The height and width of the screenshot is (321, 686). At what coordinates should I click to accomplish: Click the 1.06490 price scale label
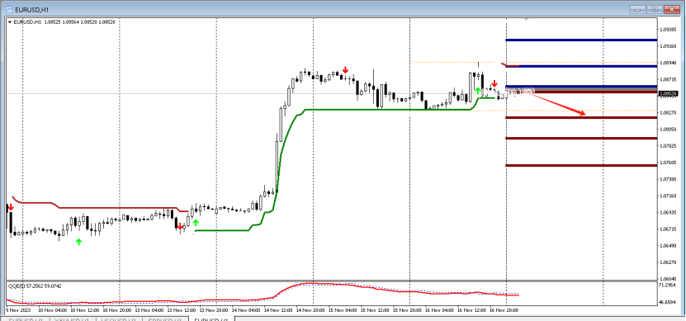(x=668, y=246)
